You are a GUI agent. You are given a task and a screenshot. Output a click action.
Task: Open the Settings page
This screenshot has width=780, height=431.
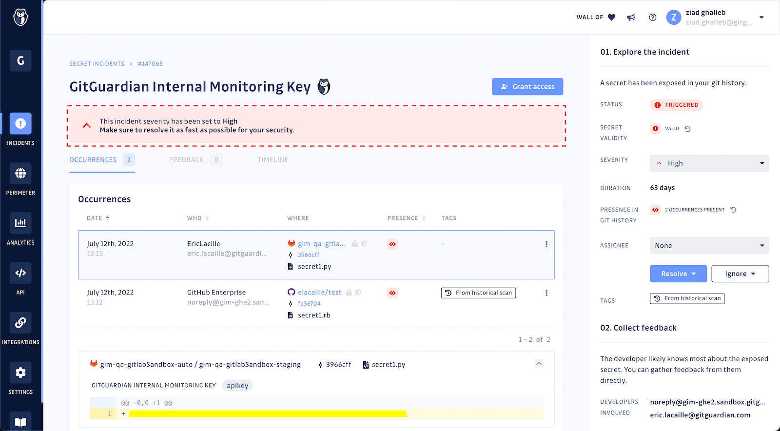[x=20, y=378]
